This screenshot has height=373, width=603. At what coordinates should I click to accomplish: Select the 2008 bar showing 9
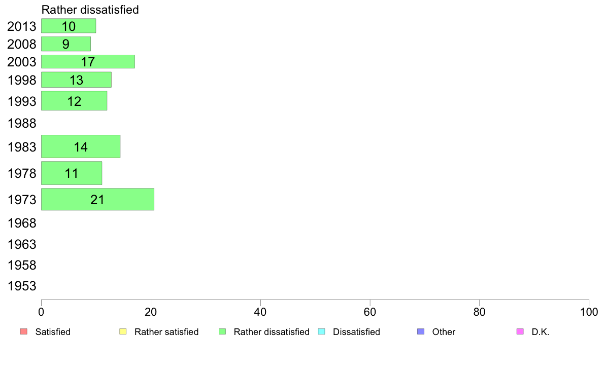[66, 44]
